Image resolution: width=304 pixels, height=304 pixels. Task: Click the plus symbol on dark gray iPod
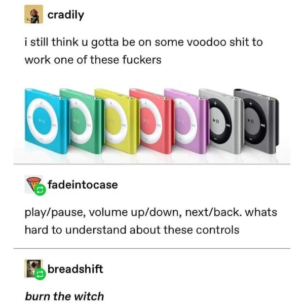[251, 104]
